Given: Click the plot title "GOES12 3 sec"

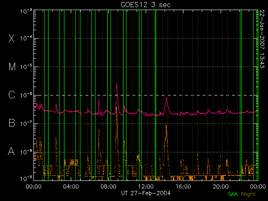Looking at the screenshot, I should (x=146, y=5).
